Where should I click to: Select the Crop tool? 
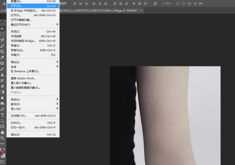point(2,51)
